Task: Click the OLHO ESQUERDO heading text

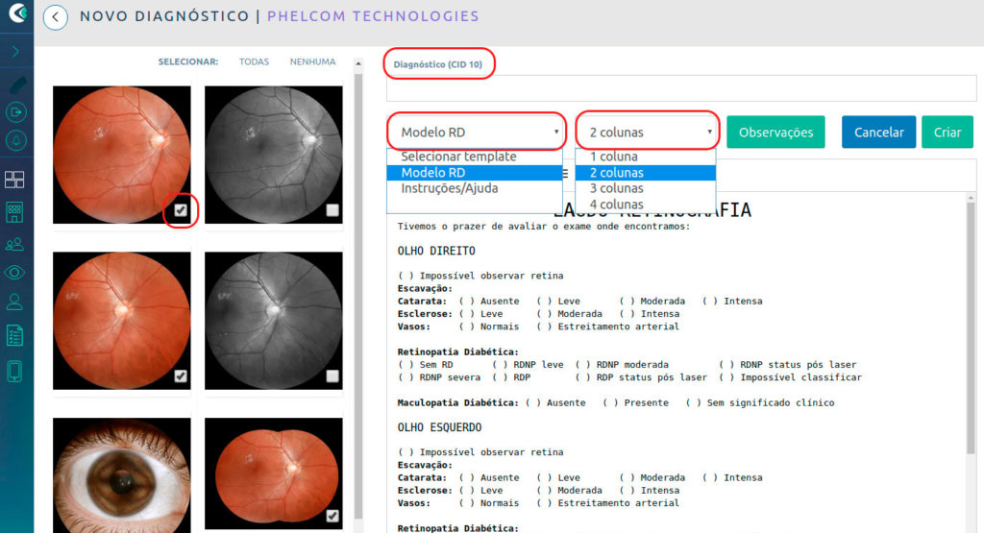Action: (439, 427)
